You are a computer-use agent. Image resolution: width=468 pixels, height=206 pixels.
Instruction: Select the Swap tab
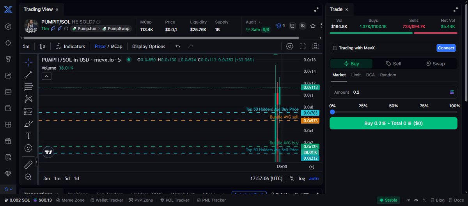435,64
